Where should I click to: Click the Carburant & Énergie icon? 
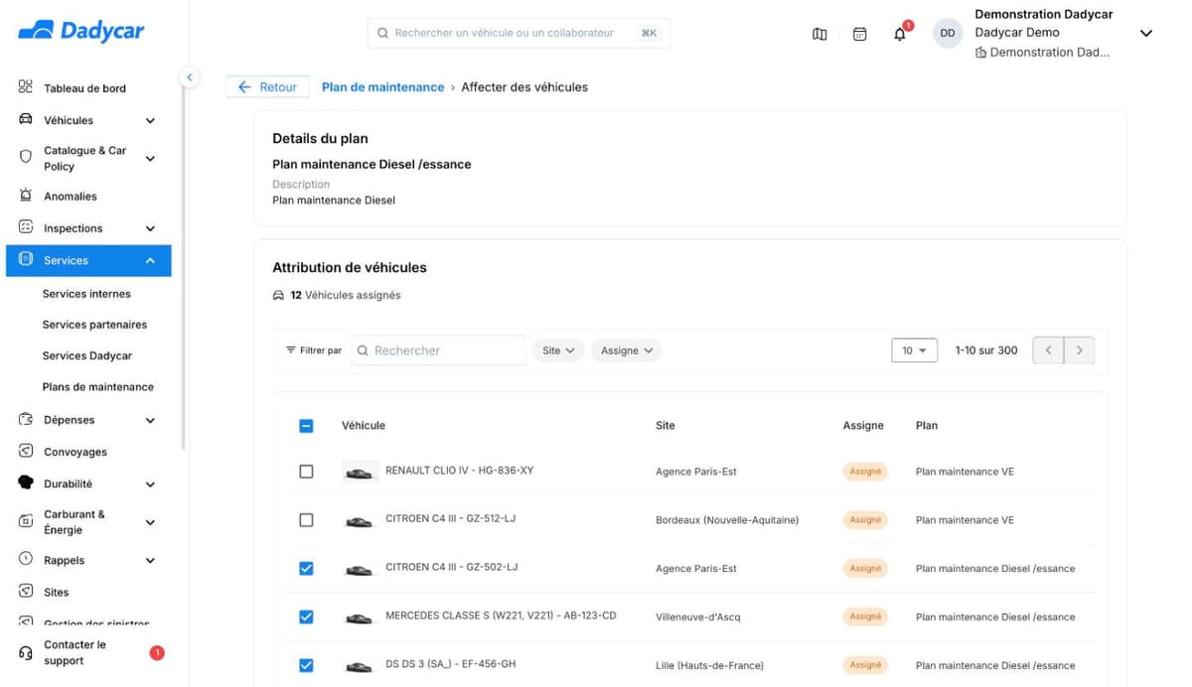pyautogui.click(x=26, y=521)
